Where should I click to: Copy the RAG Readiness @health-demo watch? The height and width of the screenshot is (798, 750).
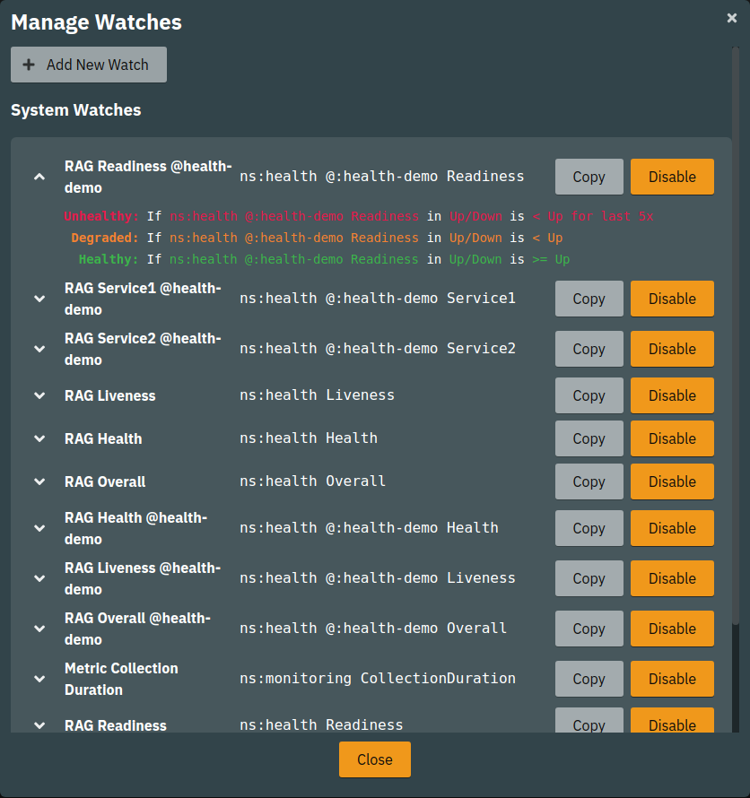[589, 177]
